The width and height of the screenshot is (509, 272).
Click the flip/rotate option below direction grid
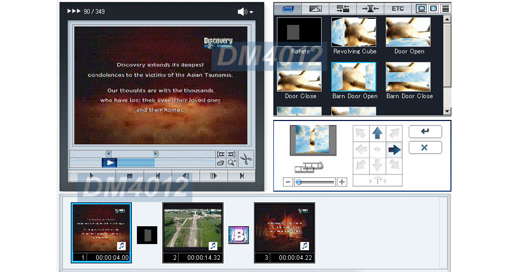click(x=378, y=180)
